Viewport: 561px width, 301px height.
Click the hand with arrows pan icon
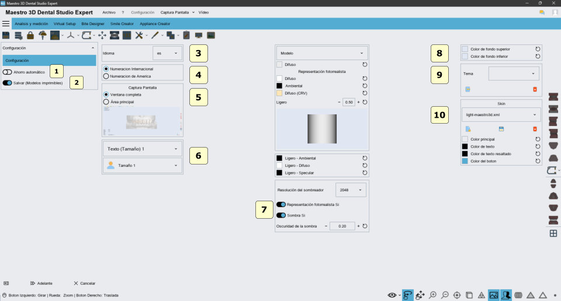(420, 295)
